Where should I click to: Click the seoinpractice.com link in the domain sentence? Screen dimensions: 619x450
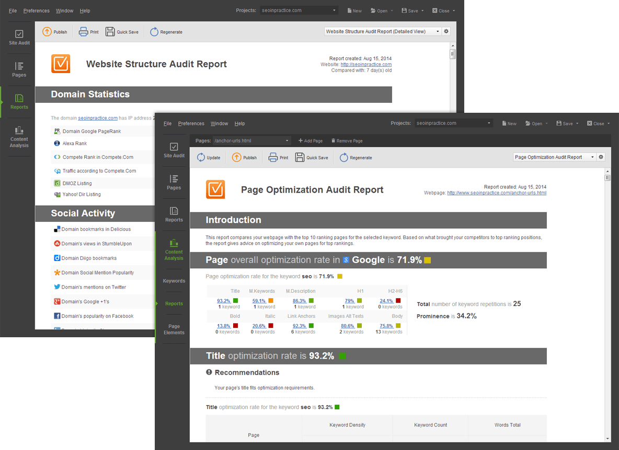[98, 118]
